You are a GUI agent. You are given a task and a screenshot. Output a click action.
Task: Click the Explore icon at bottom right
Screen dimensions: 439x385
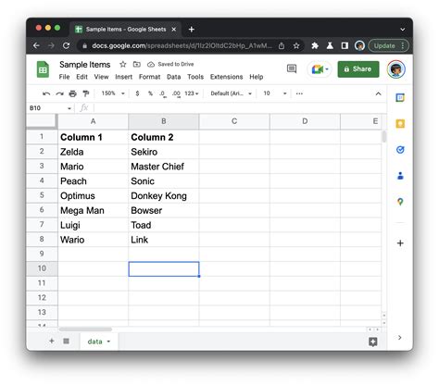click(373, 342)
